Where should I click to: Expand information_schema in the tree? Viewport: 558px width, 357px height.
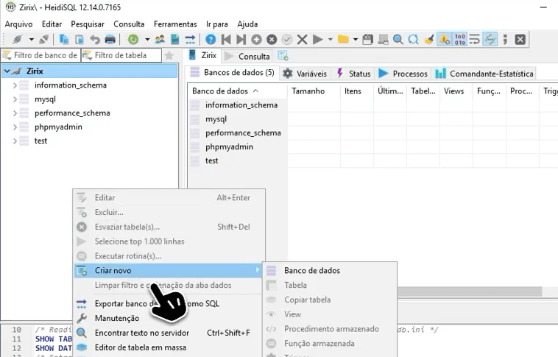(15, 85)
